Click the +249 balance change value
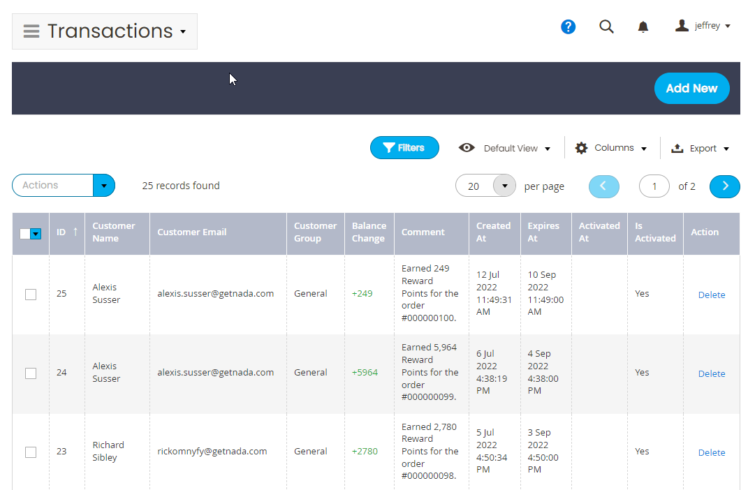The width and height of the screenshot is (748, 490). (x=362, y=294)
